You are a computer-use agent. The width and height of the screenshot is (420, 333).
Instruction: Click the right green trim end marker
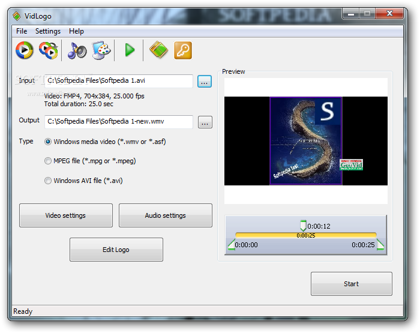[380, 245]
